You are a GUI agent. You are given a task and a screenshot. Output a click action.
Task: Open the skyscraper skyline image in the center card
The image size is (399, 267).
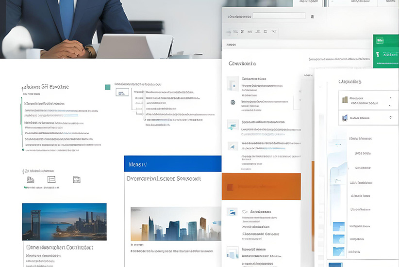pyautogui.click(x=175, y=224)
